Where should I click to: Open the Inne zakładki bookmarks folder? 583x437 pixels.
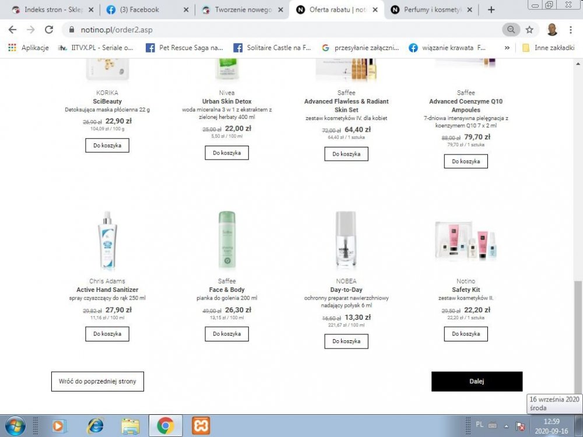pos(549,48)
